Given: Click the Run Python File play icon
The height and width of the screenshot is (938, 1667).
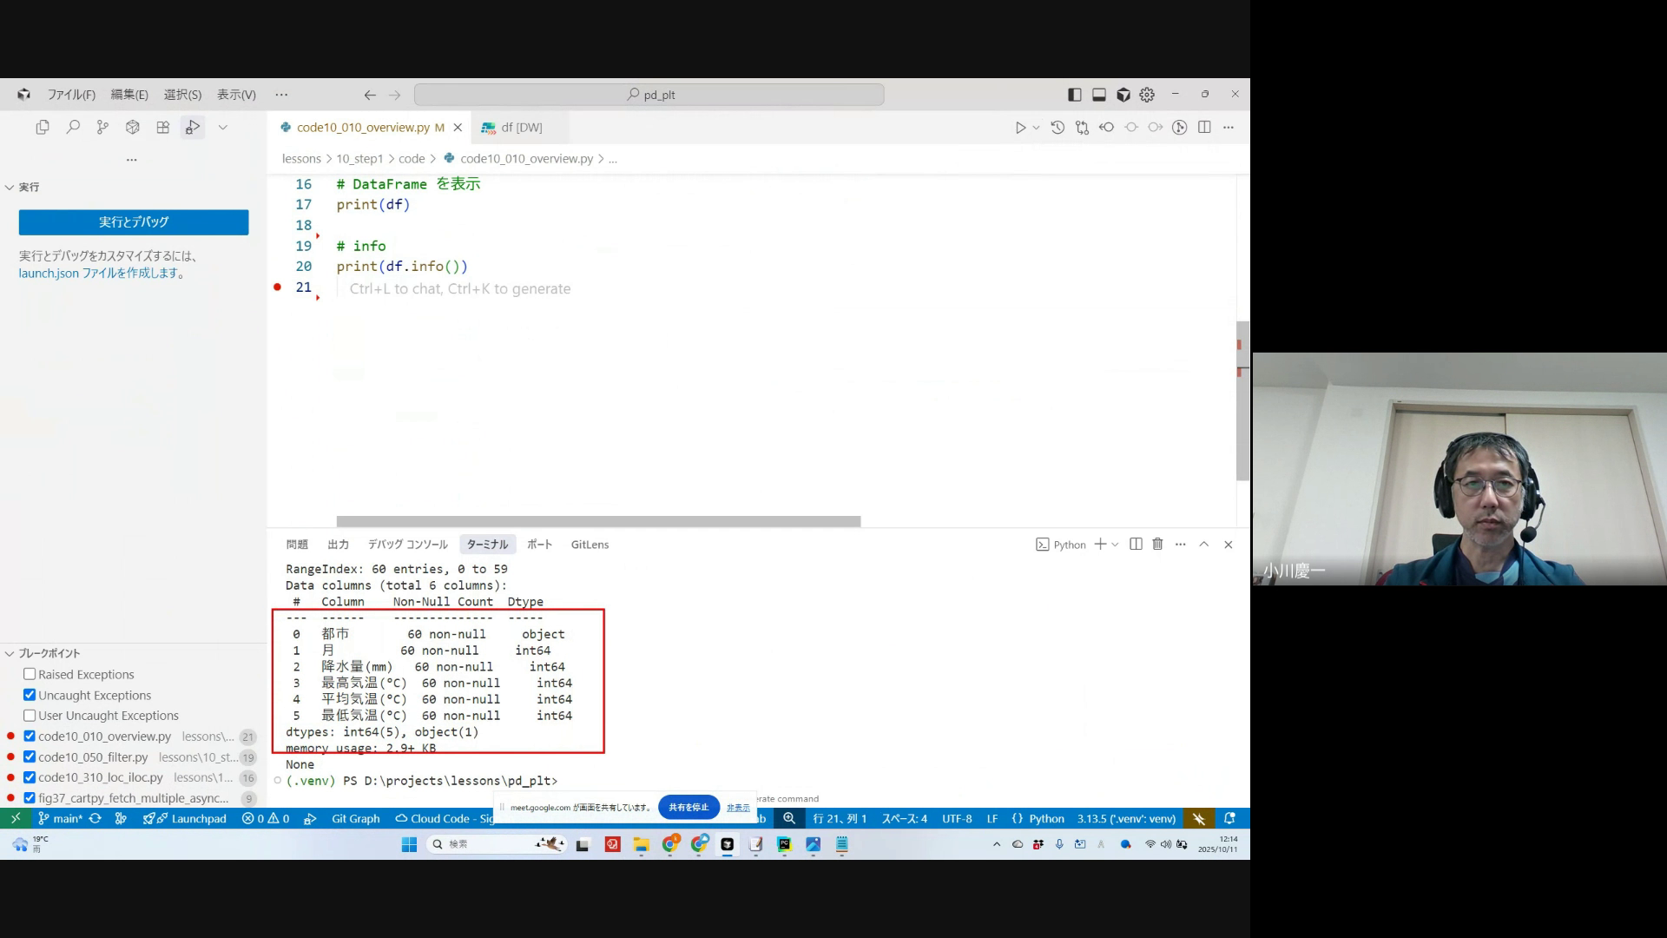Looking at the screenshot, I should pyautogui.click(x=1020, y=128).
